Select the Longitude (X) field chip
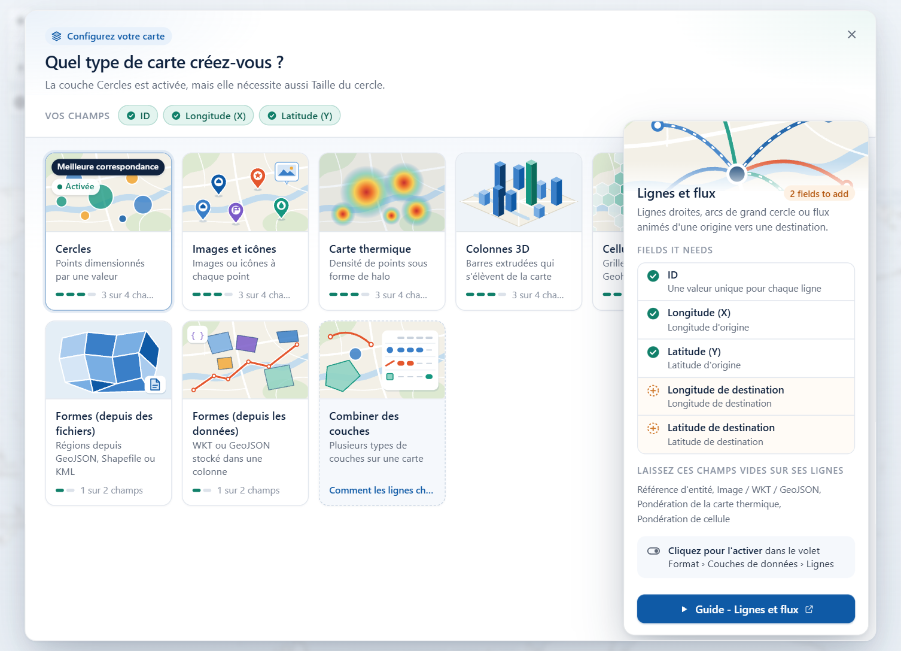The width and height of the screenshot is (901, 651). coord(209,116)
